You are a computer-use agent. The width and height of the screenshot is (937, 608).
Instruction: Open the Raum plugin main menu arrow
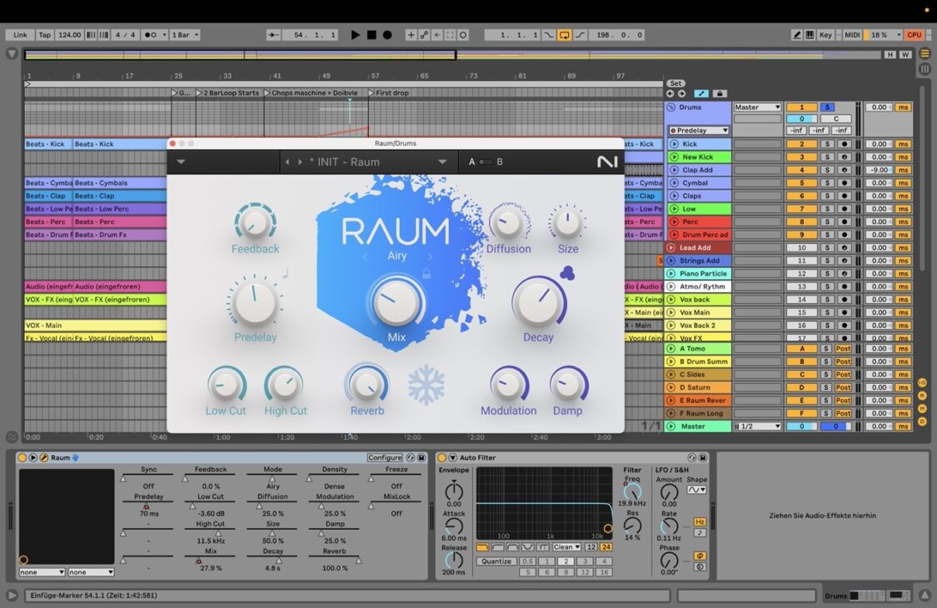tap(181, 162)
